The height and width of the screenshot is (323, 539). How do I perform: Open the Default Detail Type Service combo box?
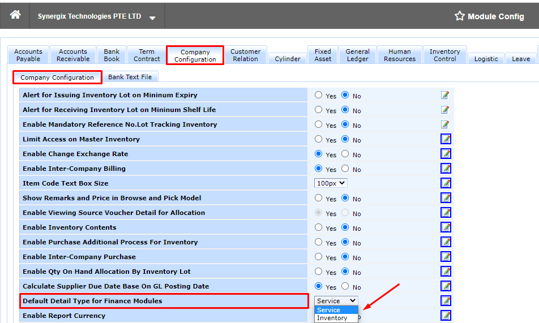click(336, 301)
